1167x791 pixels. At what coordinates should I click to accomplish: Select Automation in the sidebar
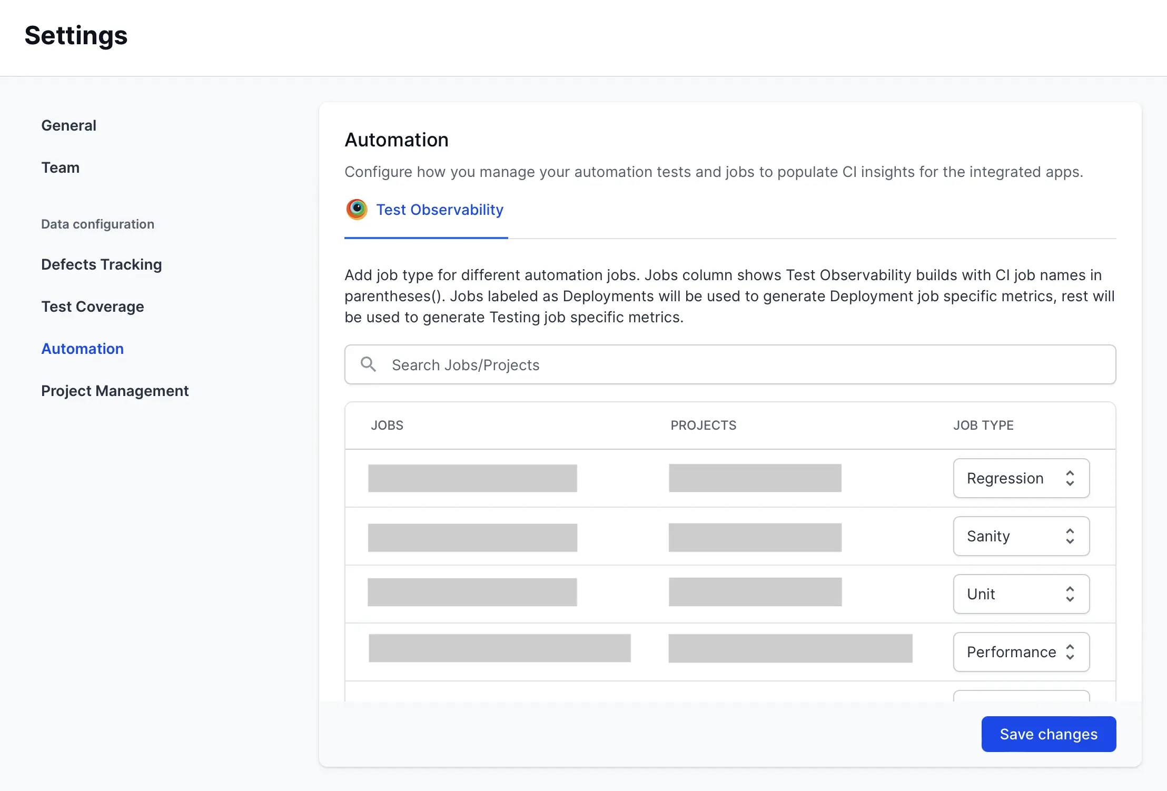[x=82, y=349]
